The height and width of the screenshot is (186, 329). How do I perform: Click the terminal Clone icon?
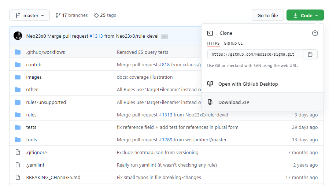(x=210, y=33)
